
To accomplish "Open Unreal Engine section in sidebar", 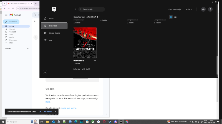I will click(x=54, y=33).
